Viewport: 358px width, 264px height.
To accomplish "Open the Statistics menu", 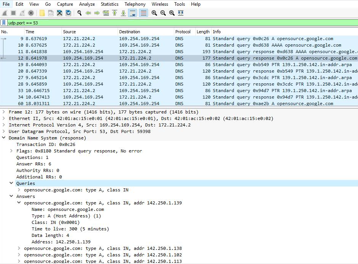I will [109, 4].
